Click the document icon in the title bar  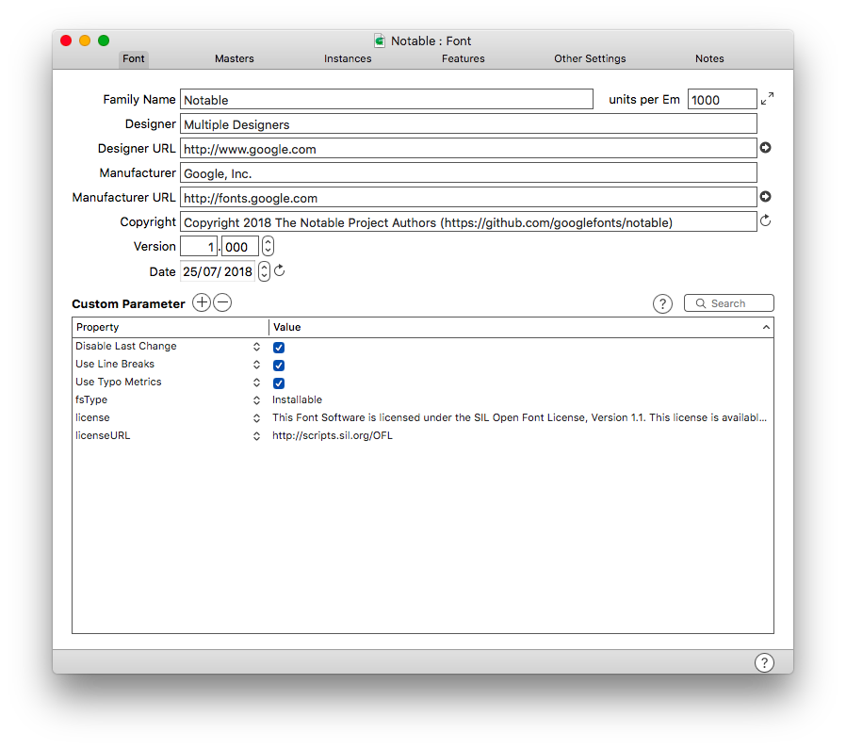(380, 41)
